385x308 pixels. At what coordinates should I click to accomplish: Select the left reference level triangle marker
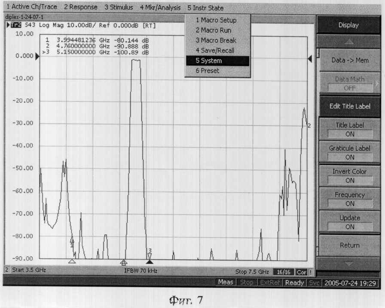[x=37, y=56]
